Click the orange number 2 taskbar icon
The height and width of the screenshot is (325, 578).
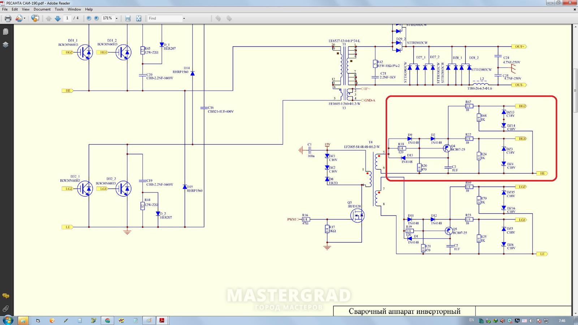click(52, 321)
